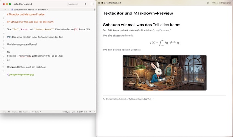Click editor line '# Texteditor und Markdown-Preview'
Screen dimensions: 233x137
tap(26, 14)
